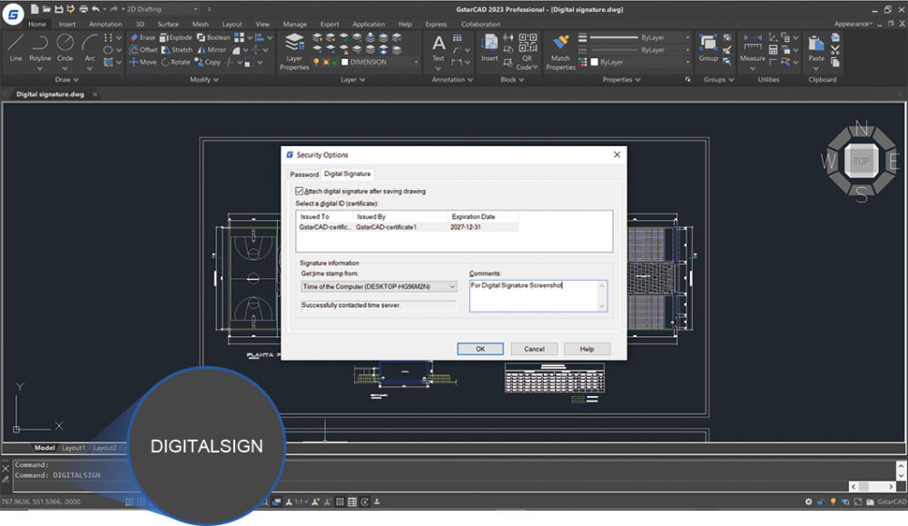Click the settings gear in status bar
The width and height of the screenshot is (908, 526).
808,501
